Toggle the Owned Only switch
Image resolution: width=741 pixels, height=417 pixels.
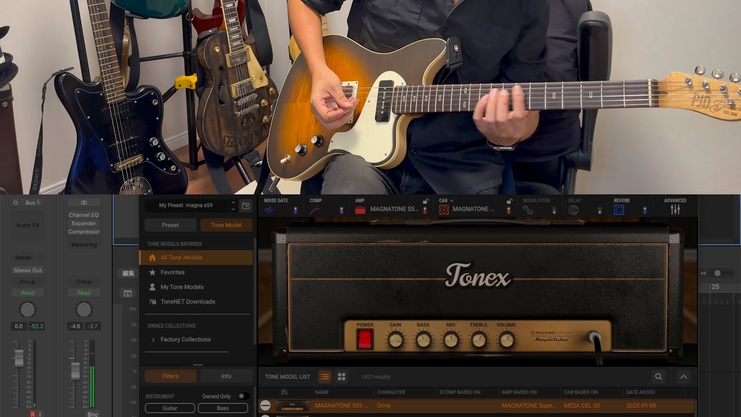pos(244,396)
